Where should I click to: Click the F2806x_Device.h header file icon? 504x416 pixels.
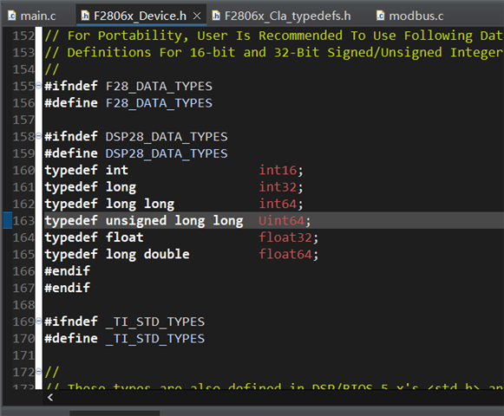(85, 16)
